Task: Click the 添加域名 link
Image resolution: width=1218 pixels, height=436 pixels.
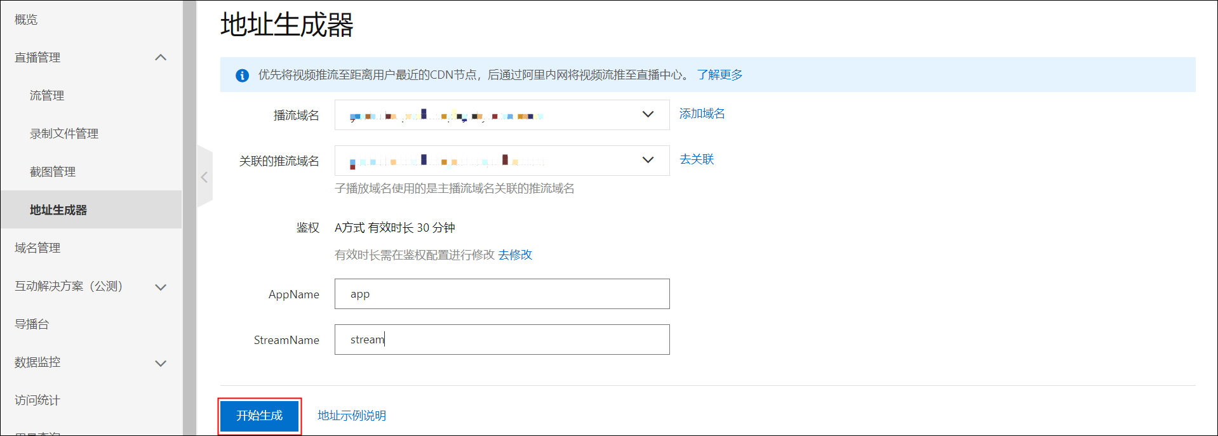Action: (x=702, y=114)
